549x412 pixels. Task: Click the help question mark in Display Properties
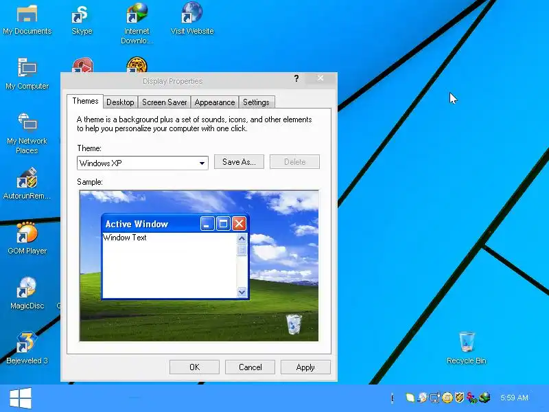point(296,78)
